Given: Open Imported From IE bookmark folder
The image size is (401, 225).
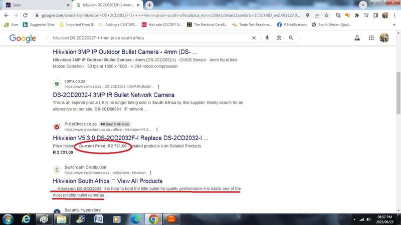Looking at the screenshot, I should pyautogui.click(x=77, y=24).
